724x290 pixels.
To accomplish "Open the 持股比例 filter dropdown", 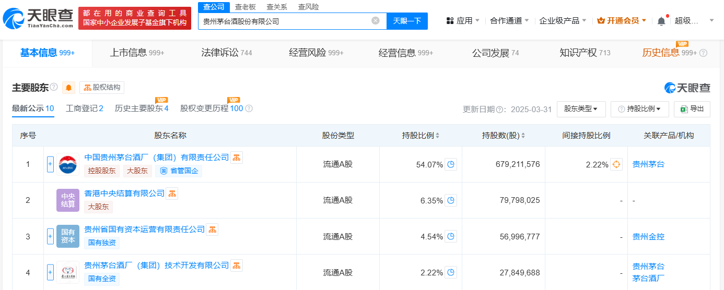I will click(639, 109).
